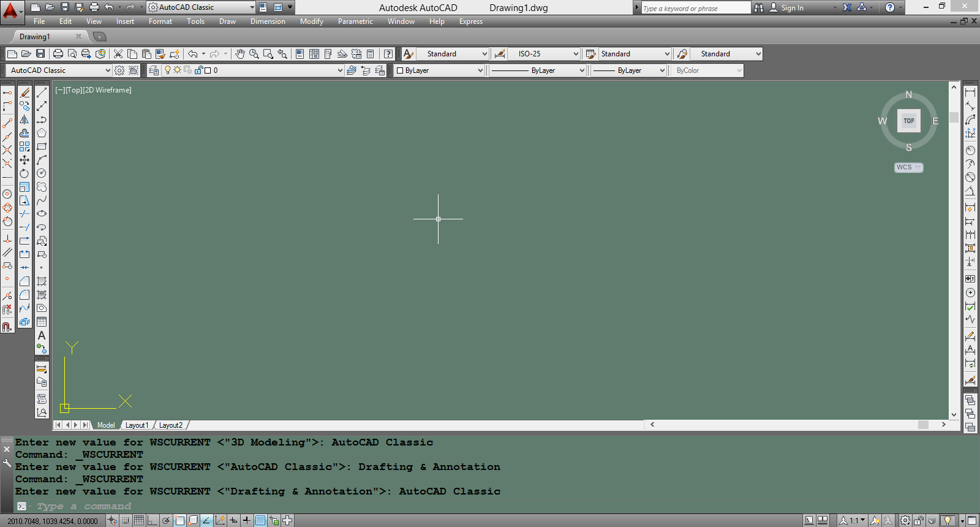The width and height of the screenshot is (980, 527).
Task: Toggle Ortho Mode in status bar
Action: coord(153,520)
